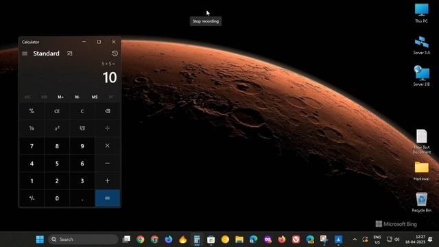The image size is (439, 247).
Task: Click the Calculator icon in the taskbar
Action: pos(197,239)
